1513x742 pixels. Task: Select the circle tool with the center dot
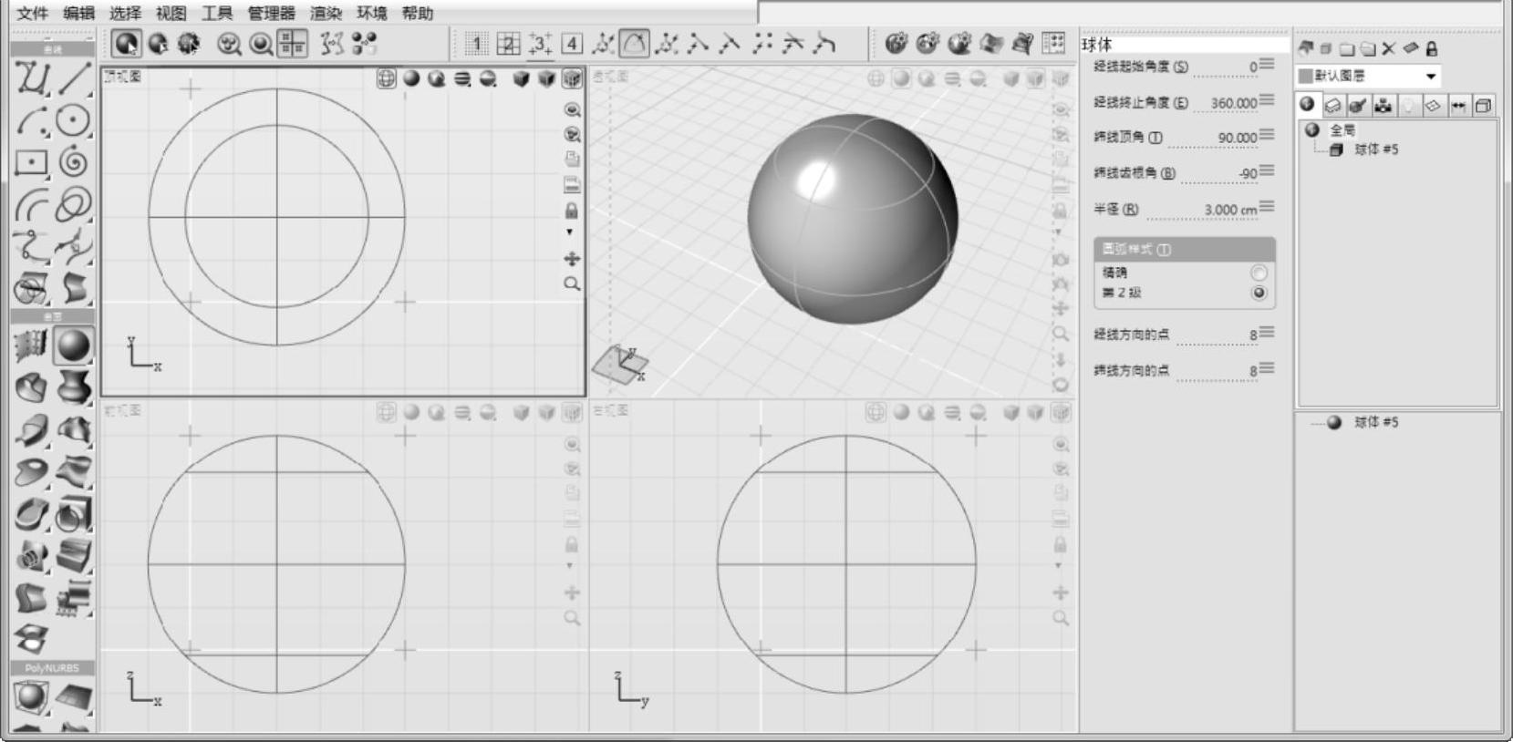point(74,120)
